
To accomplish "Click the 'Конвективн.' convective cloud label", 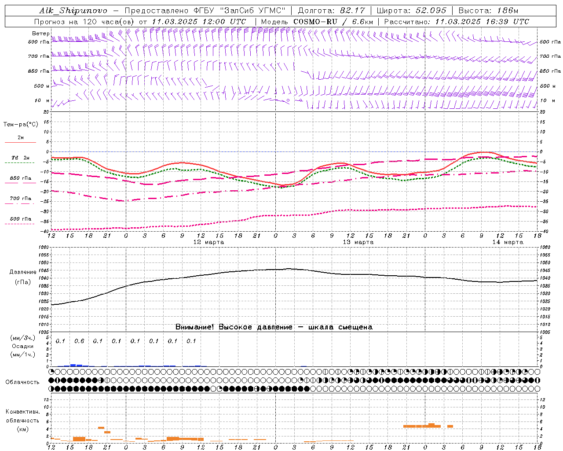I will point(23,412).
